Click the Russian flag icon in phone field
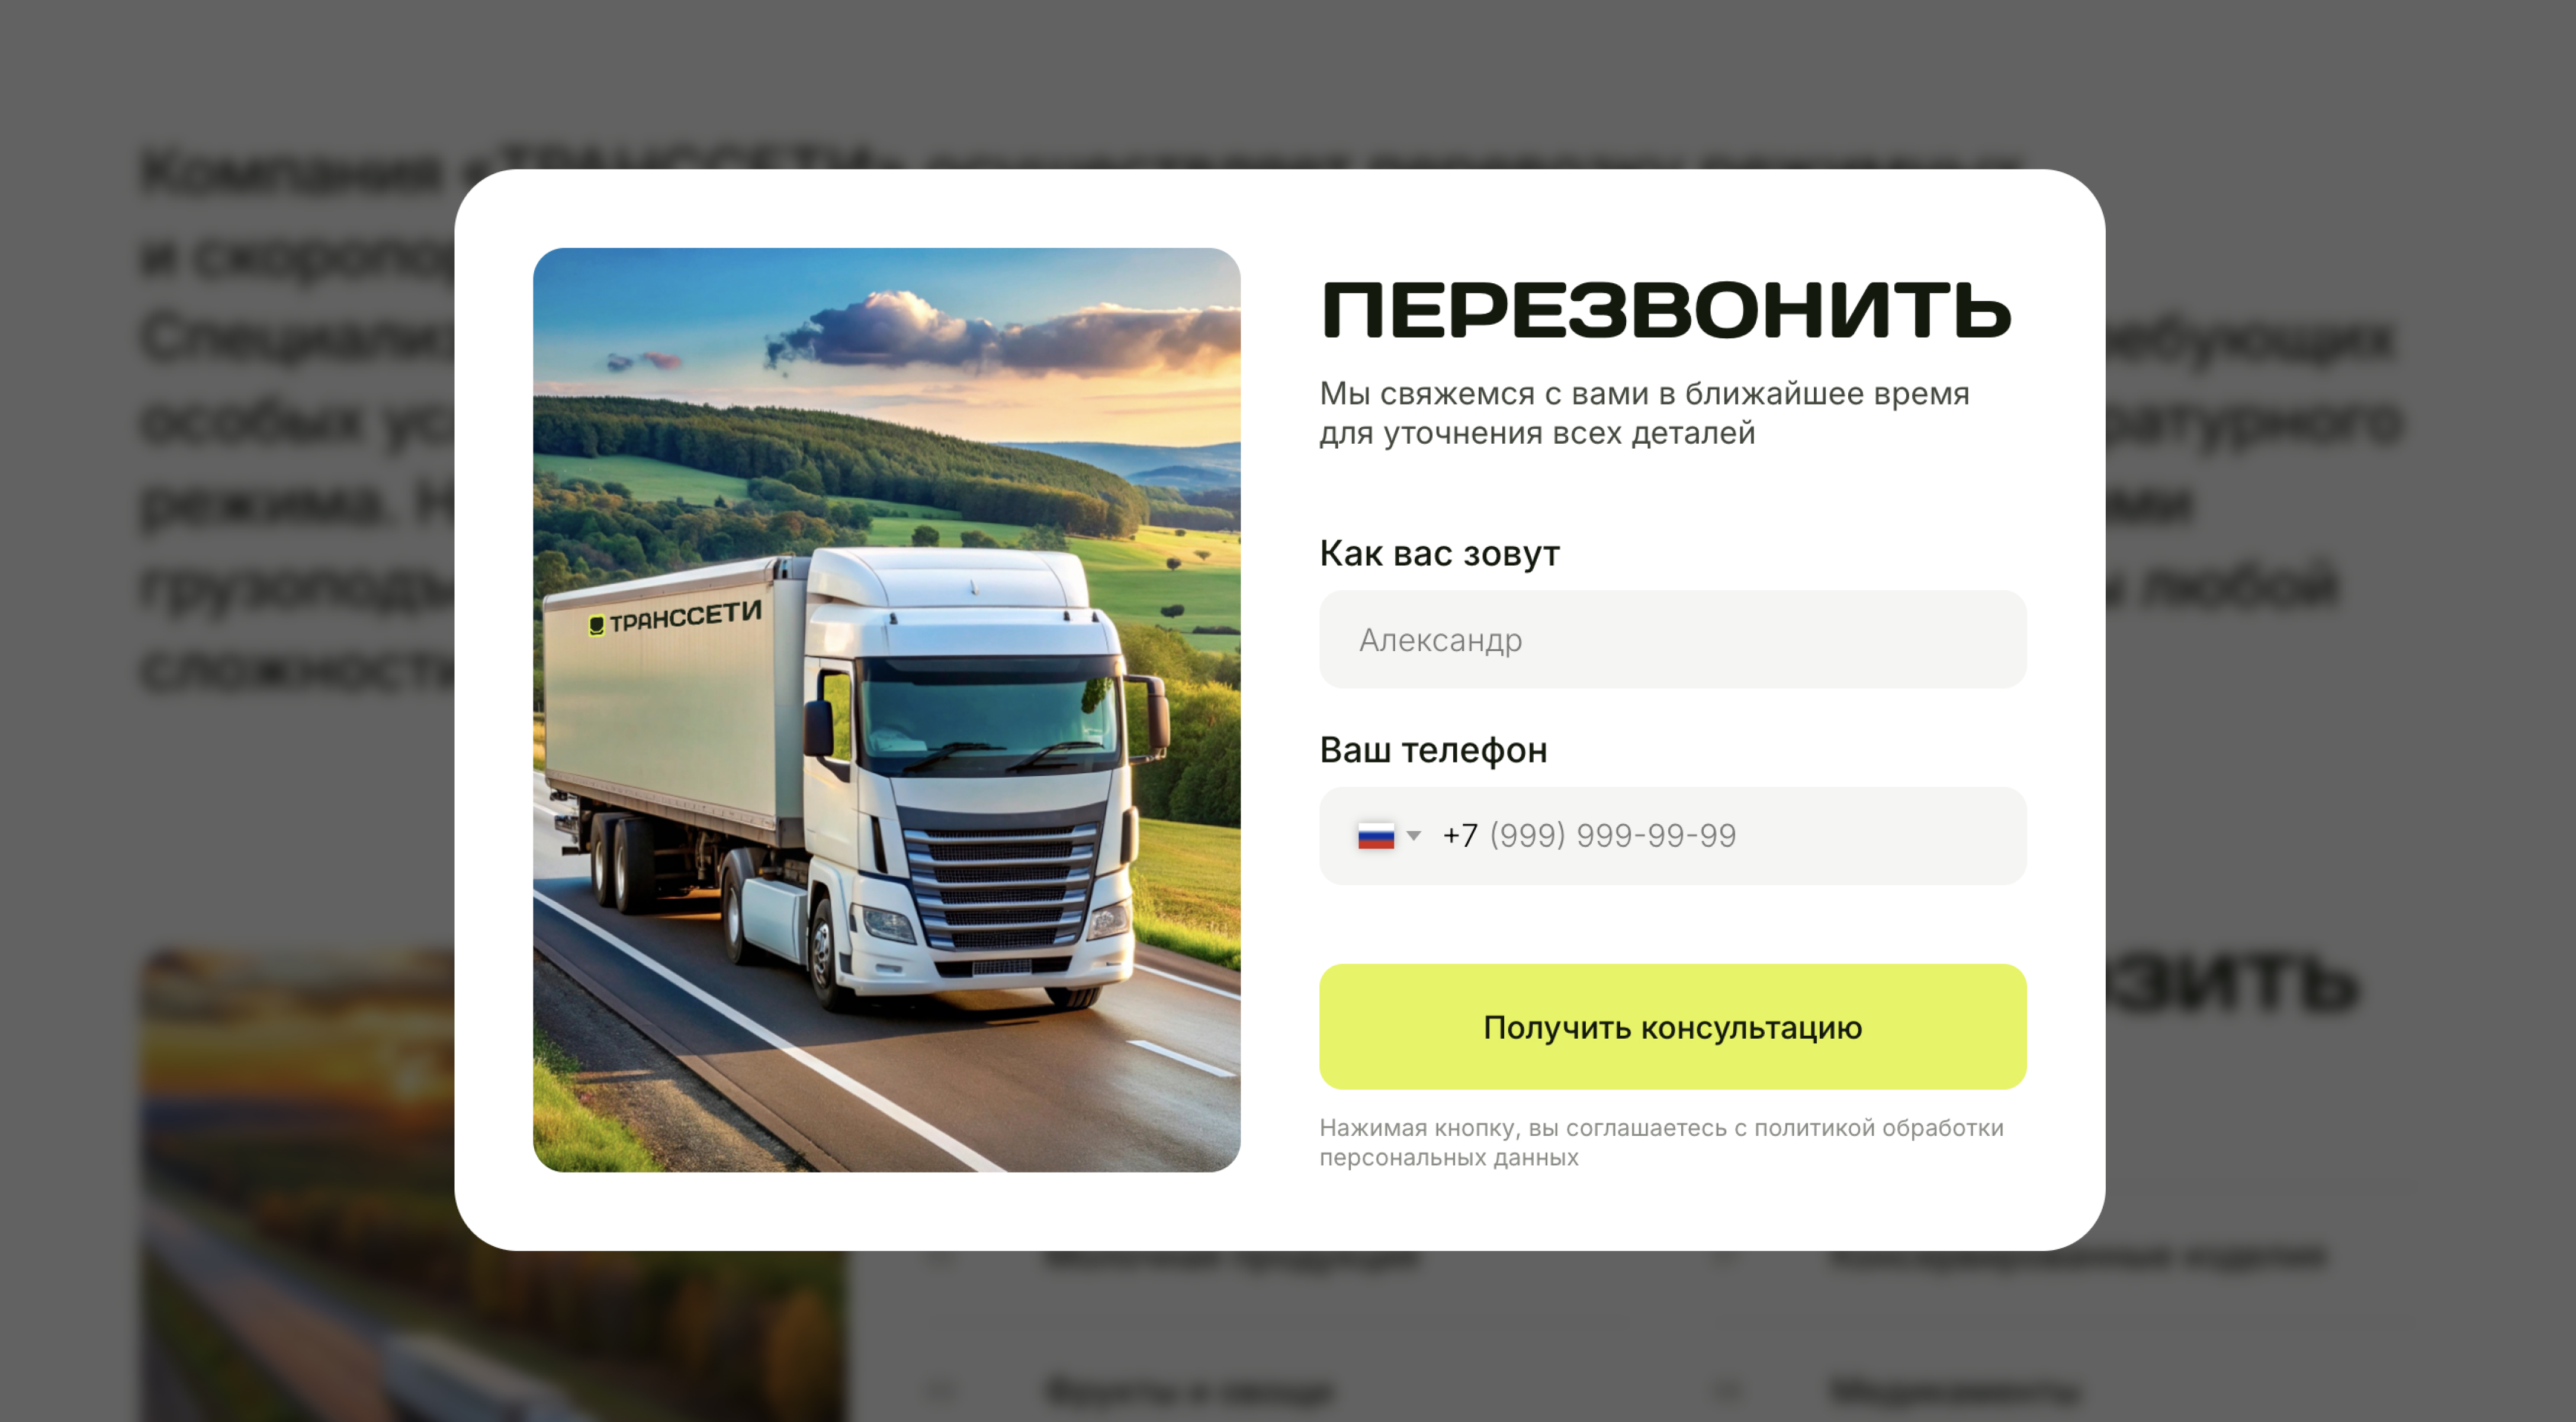 click(x=1375, y=835)
